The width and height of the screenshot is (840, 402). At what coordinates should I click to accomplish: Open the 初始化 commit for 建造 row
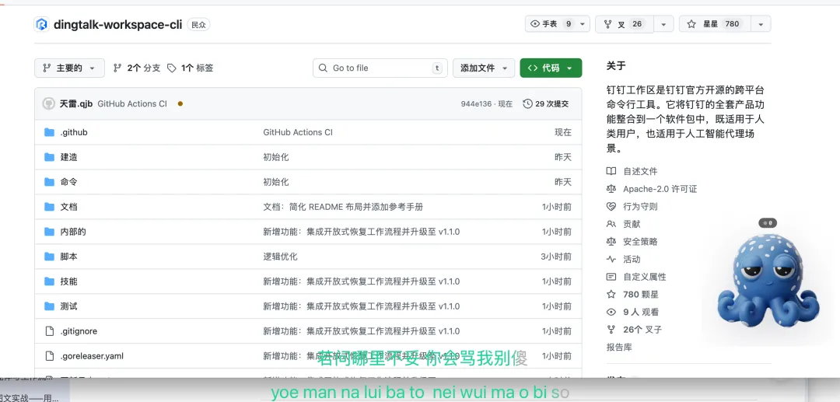[x=276, y=157]
